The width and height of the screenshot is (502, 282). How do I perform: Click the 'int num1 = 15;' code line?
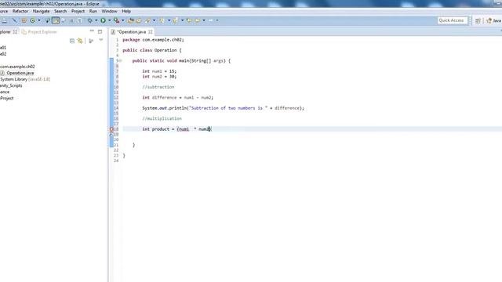point(159,71)
